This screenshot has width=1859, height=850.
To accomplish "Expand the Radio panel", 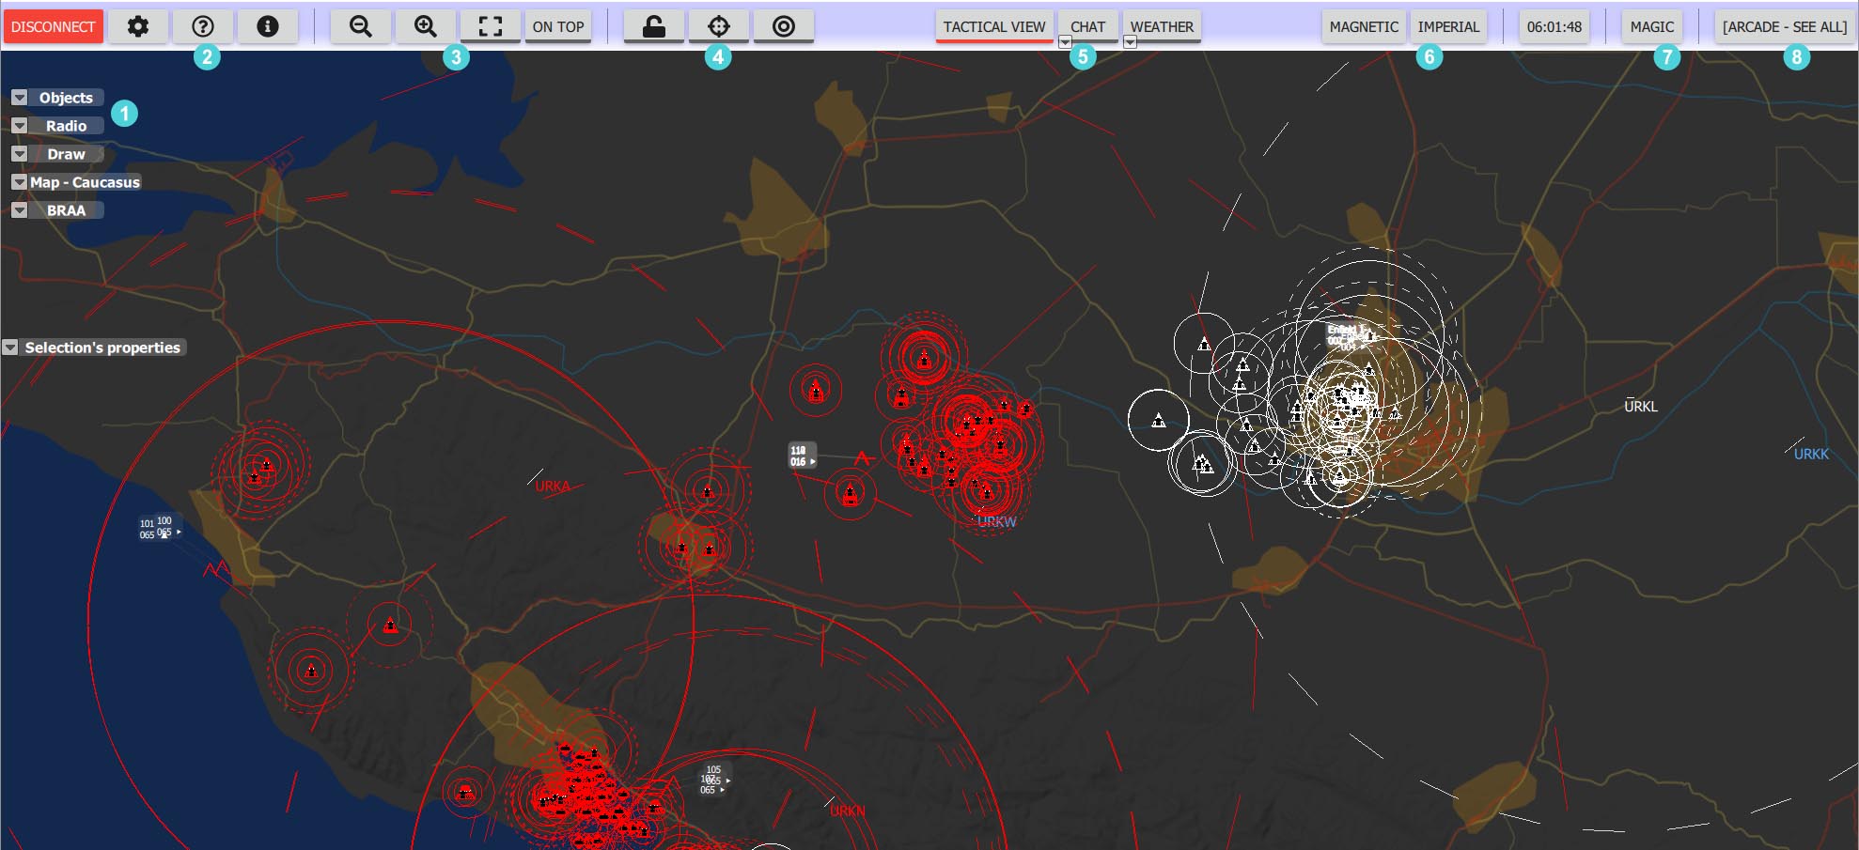I will (x=19, y=126).
